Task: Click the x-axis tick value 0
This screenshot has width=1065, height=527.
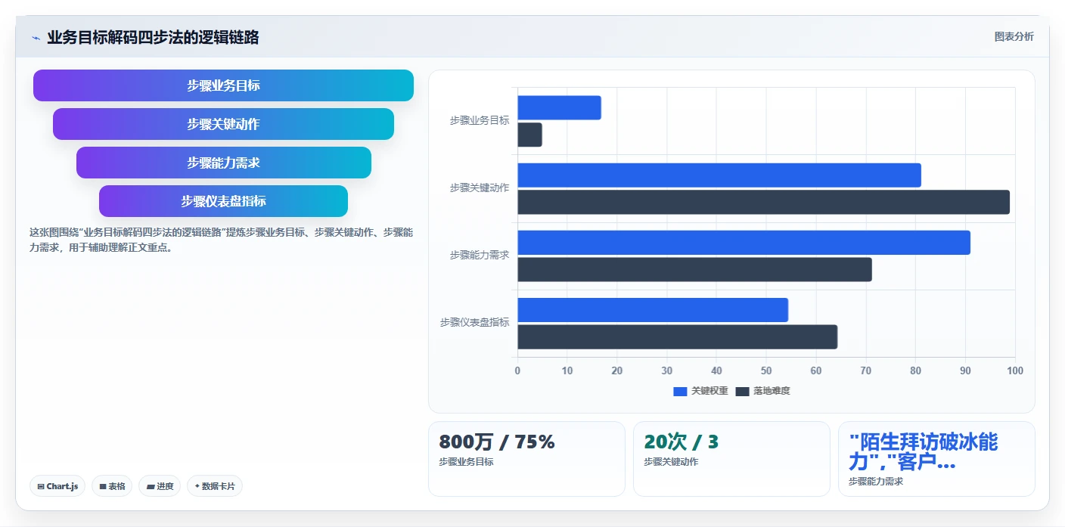Action: point(517,370)
